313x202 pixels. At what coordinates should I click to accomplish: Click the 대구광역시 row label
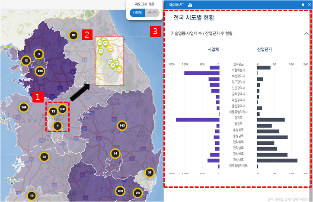click(x=238, y=82)
